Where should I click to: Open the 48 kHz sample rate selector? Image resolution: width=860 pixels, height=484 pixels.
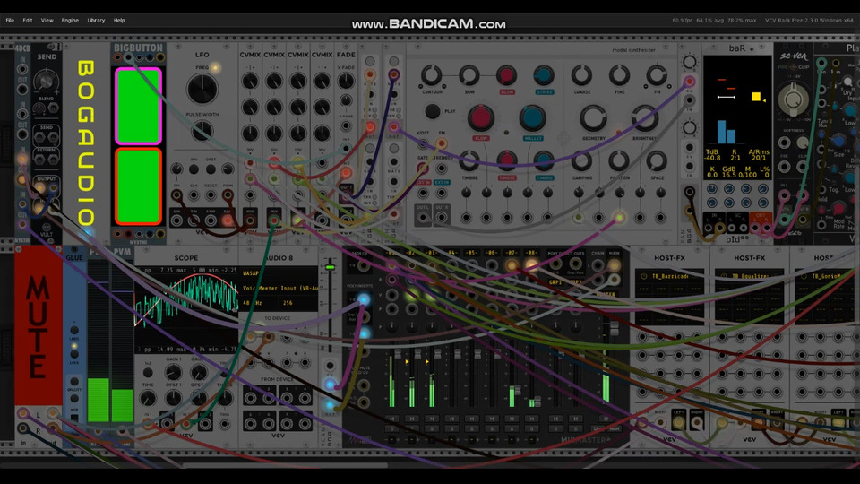[x=260, y=303]
